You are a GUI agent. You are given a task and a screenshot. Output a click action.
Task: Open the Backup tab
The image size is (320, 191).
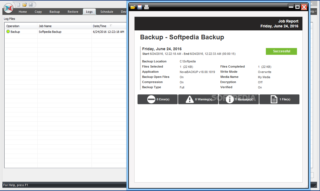coord(54,12)
